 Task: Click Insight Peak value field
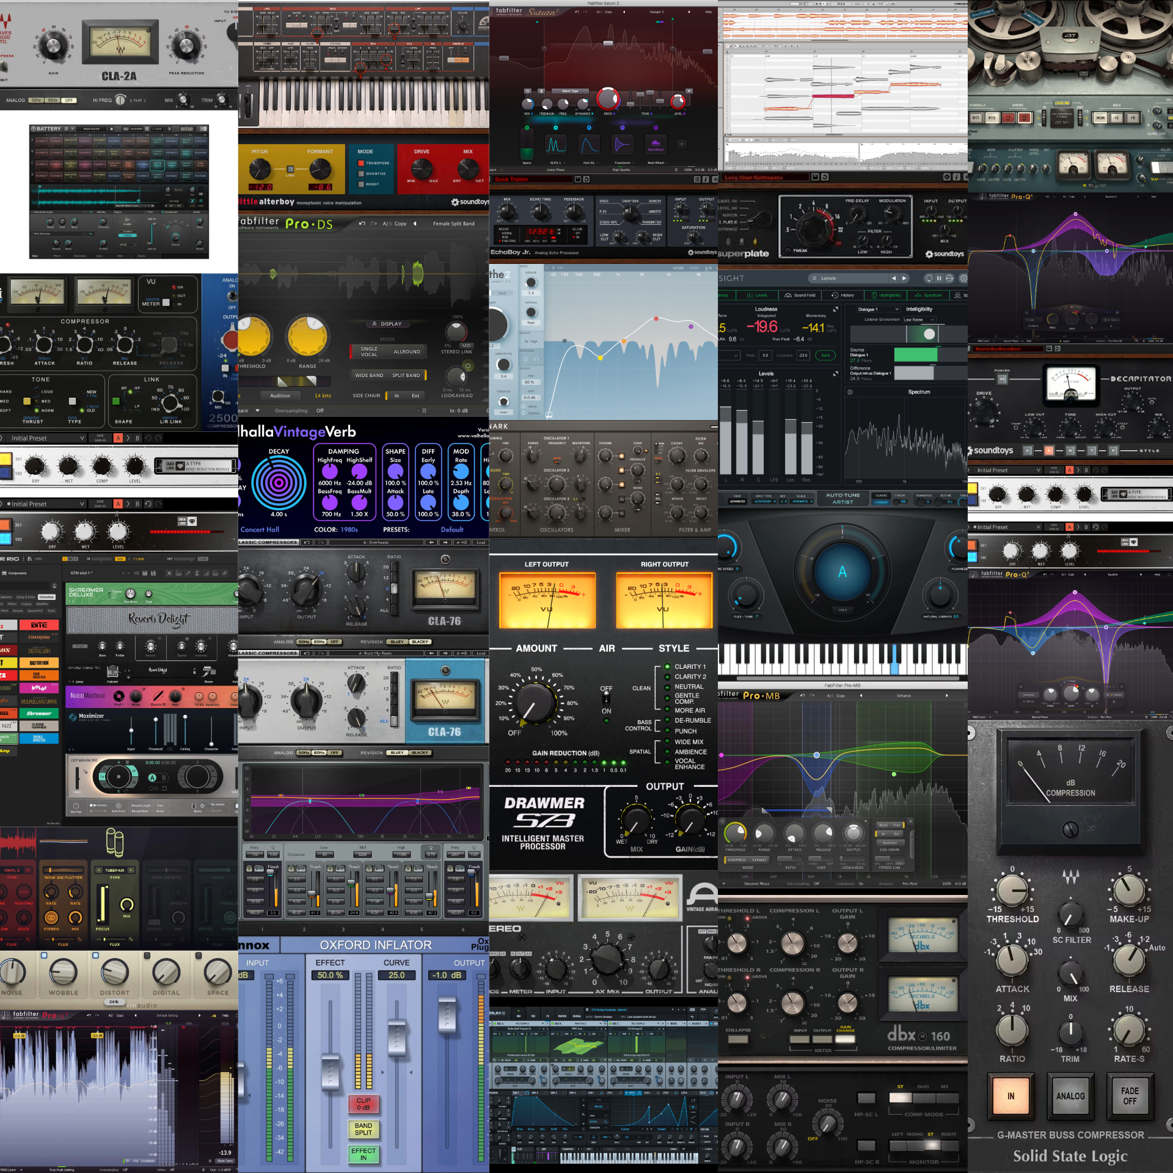765,355
